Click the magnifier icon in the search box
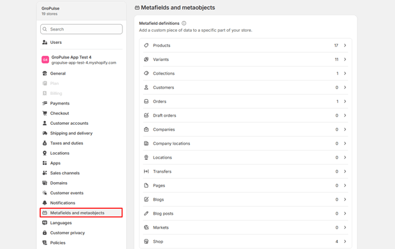This screenshot has height=249, width=395. pyautogui.click(x=45, y=29)
